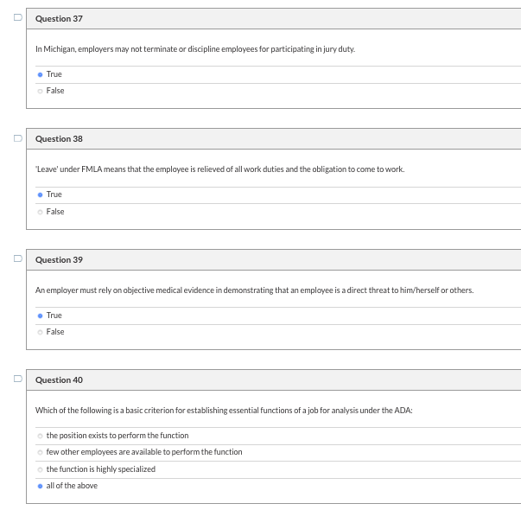Mark False for Question 39
Viewport: 521px width, 510px height.
40,332
